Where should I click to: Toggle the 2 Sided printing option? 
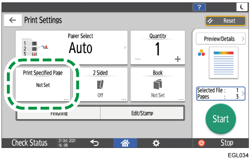[100, 84]
